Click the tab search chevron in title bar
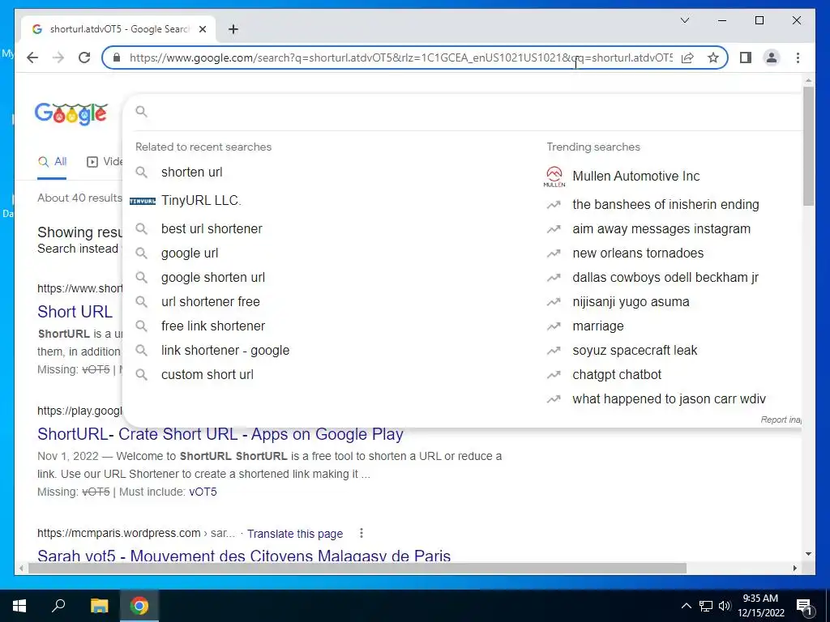This screenshot has height=622, width=830. coord(684,20)
